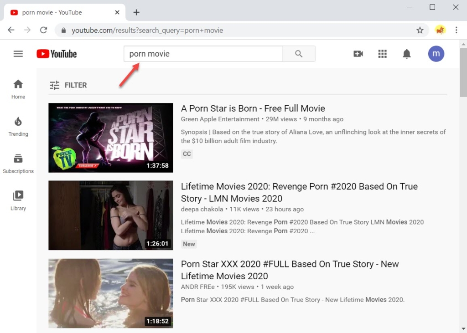Click the '195K views' text
This screenshot has width=467, height=333.
coord(237,287)
